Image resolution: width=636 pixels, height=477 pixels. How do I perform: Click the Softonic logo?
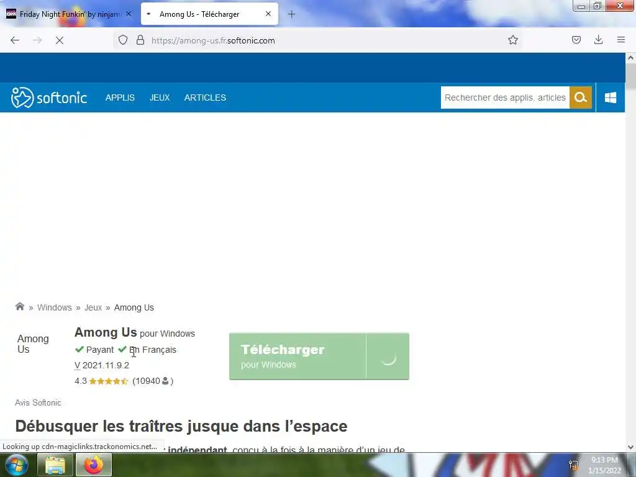(x=48, y=98)
